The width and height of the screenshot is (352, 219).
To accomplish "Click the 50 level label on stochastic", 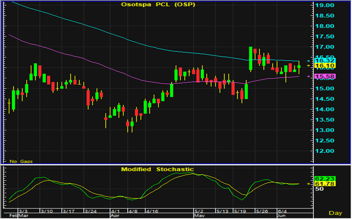I will coord(319,189).
